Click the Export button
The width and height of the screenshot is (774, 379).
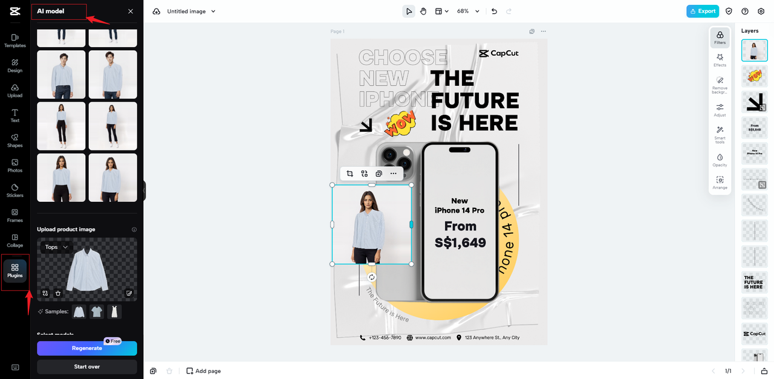(702, 11)
